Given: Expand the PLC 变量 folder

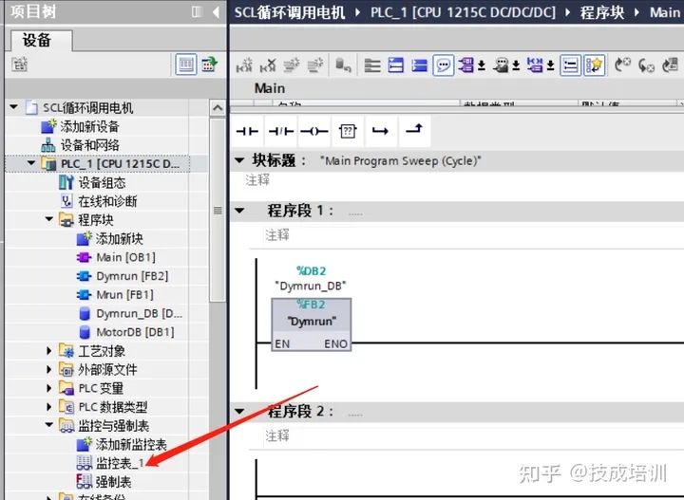Looking at the screenshot, I should pyautogui.click(x=48, y=388).
